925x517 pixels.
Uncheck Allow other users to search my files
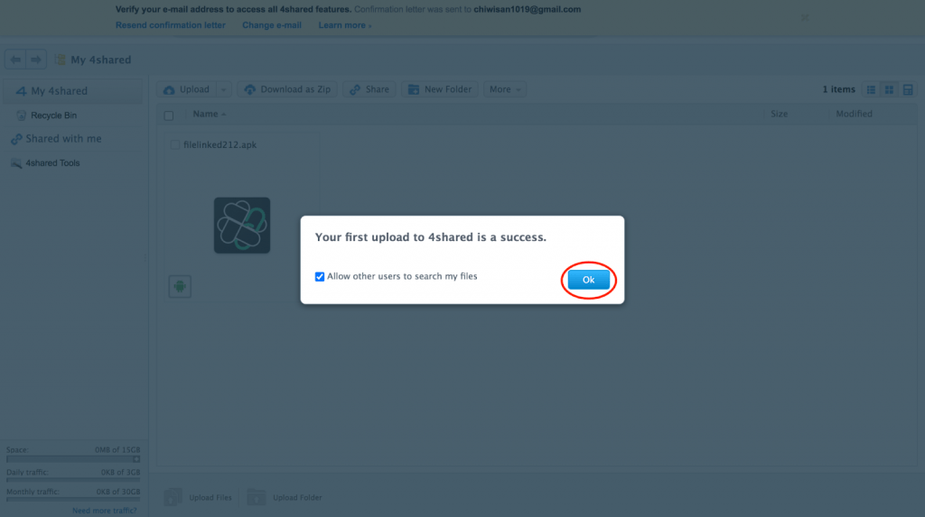click(320, 276)
